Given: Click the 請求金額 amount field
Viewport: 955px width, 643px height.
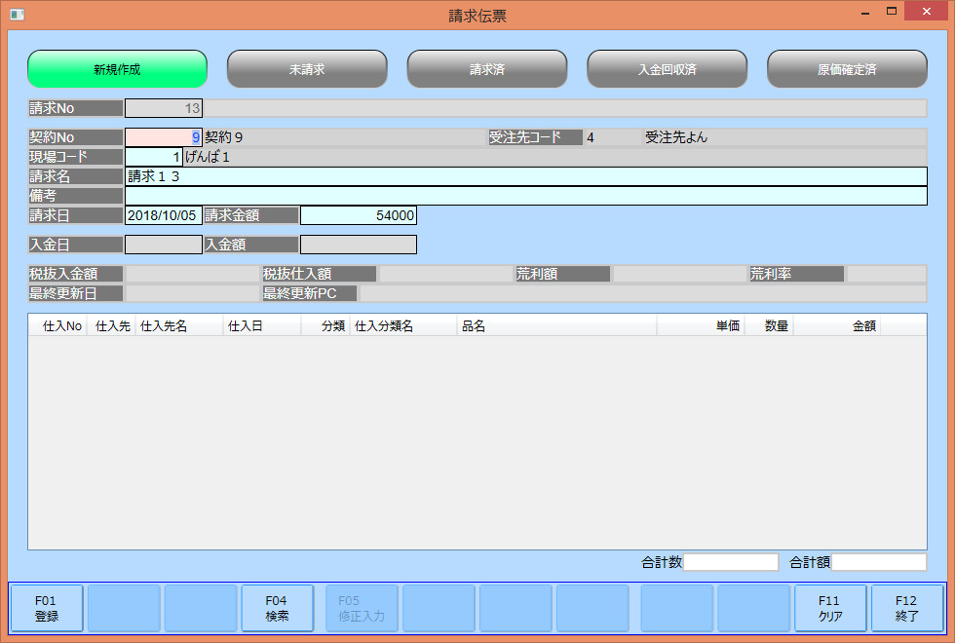Looking at the screenshot, I should (358, 215).
